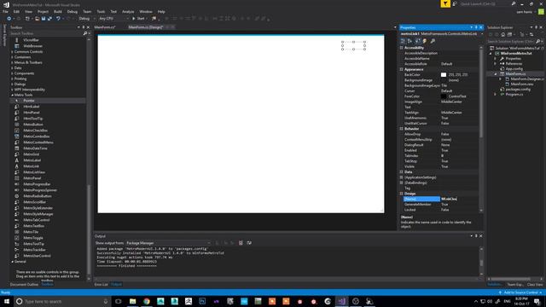Open App.config in Solution Explorer

514,68
